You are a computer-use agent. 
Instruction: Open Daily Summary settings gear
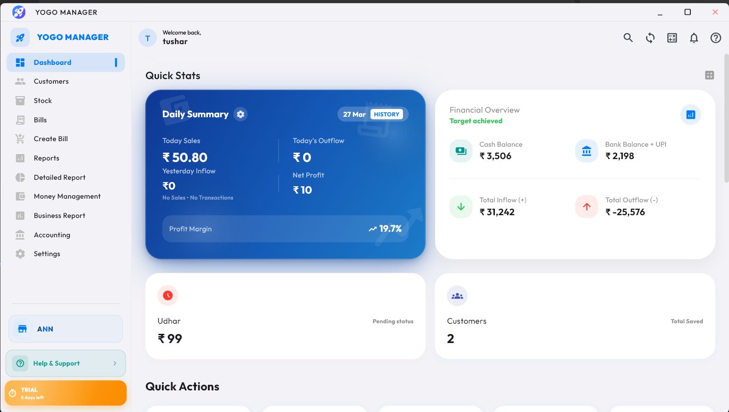[x=240, y=114]
